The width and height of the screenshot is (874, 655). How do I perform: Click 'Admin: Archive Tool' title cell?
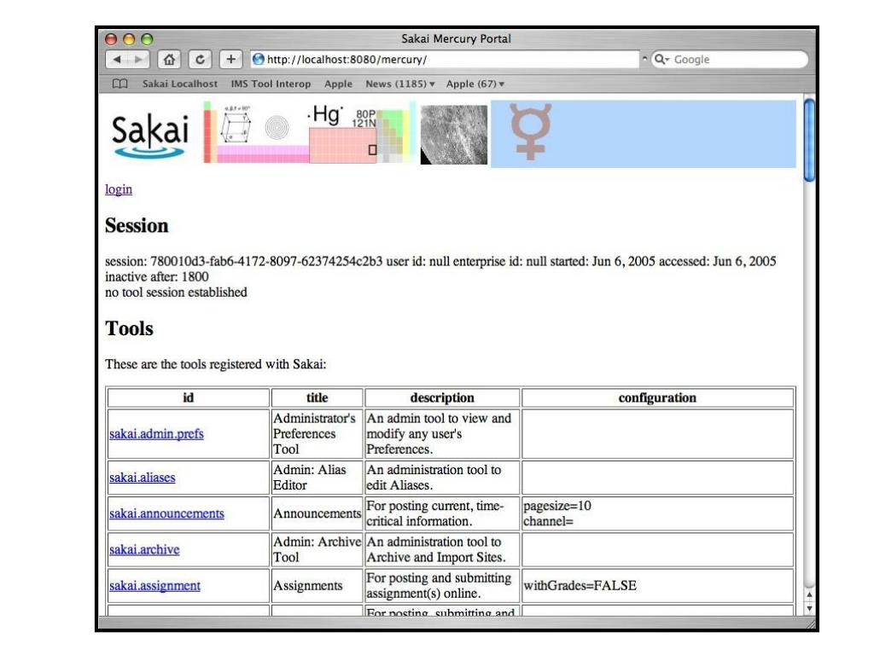click(317, 549)
